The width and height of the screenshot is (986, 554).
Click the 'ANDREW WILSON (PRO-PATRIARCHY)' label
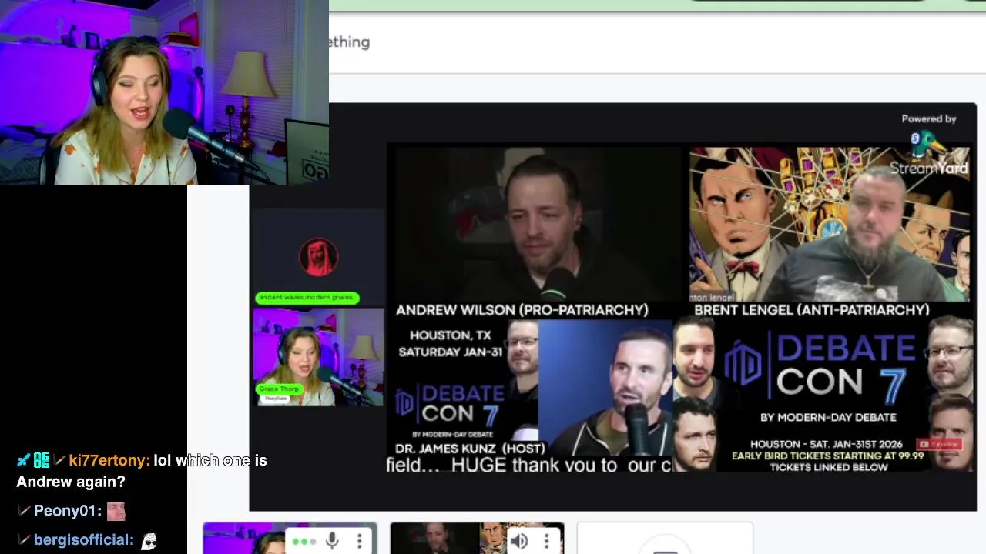coord(522,310)
